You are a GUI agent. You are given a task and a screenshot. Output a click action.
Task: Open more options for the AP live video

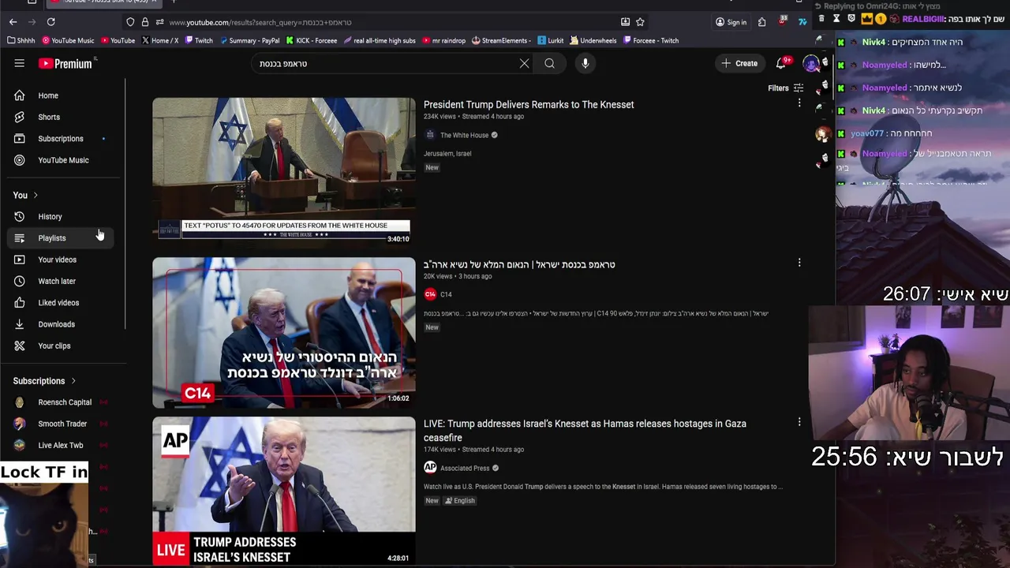tap(799, 422)
